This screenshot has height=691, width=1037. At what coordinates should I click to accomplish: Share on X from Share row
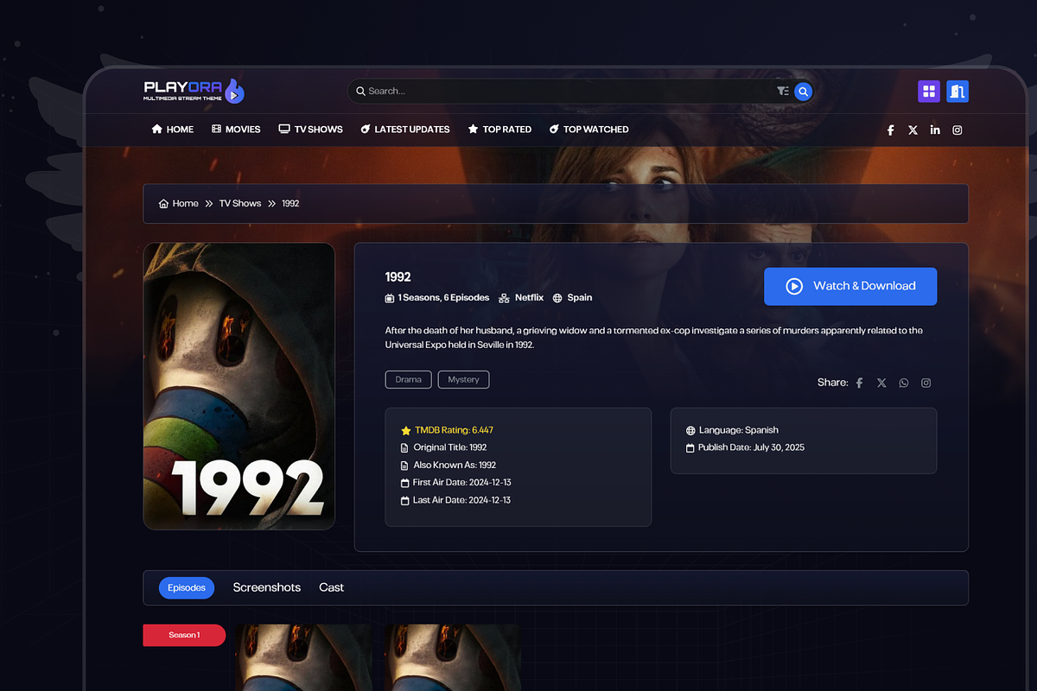(x=881, y=383)
